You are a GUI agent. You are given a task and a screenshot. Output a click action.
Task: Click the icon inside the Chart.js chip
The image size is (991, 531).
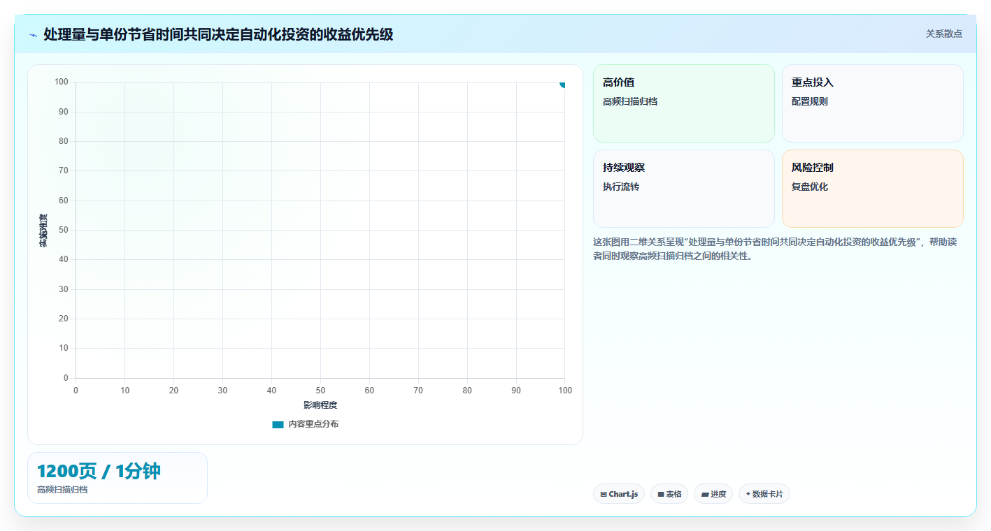(x=604, y=494)
